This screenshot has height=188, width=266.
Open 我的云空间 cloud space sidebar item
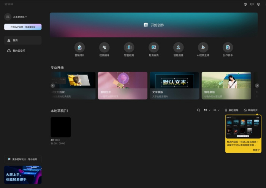(23, 51)
